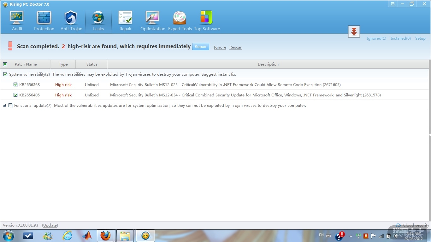Click the Cloud security label
431x242 pixels.
416,225
